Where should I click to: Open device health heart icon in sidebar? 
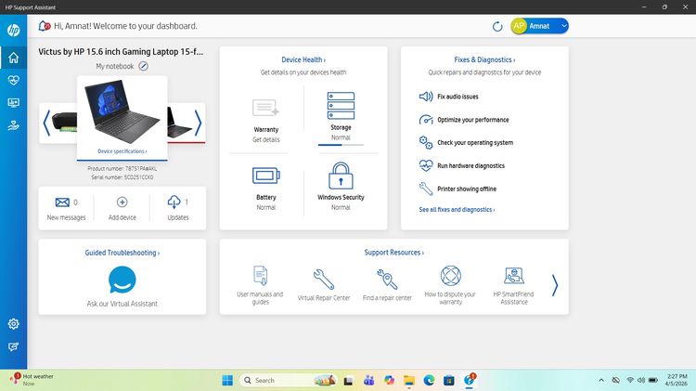coord(13,81)
